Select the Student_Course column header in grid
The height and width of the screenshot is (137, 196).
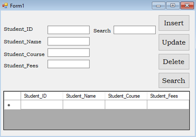(x=126, y=96)
